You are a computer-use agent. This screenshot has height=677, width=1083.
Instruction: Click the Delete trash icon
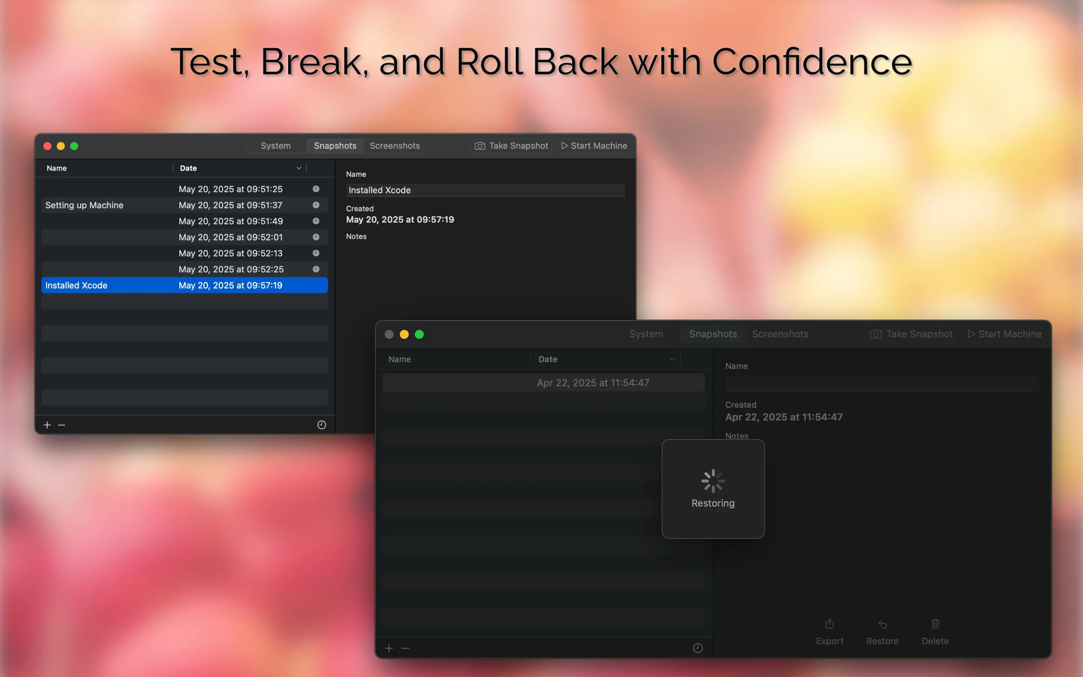coord(935,624)
